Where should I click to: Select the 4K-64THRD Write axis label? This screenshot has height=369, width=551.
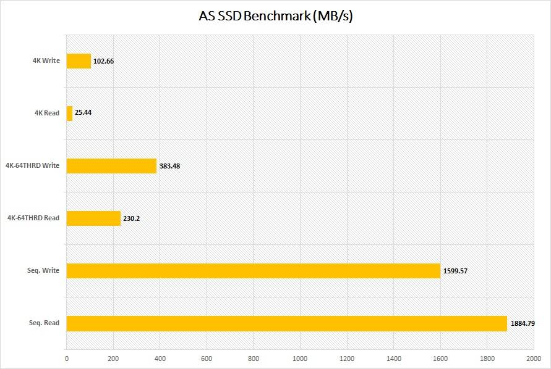pos(32,165)
